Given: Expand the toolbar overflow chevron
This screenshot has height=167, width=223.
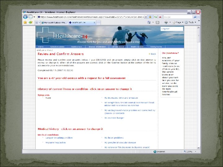Looking at the screenshot, I should [x=199, y=21].
